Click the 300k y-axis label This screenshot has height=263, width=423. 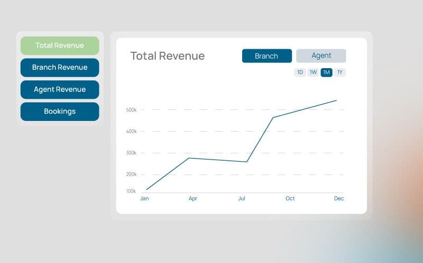coord(131,153)
